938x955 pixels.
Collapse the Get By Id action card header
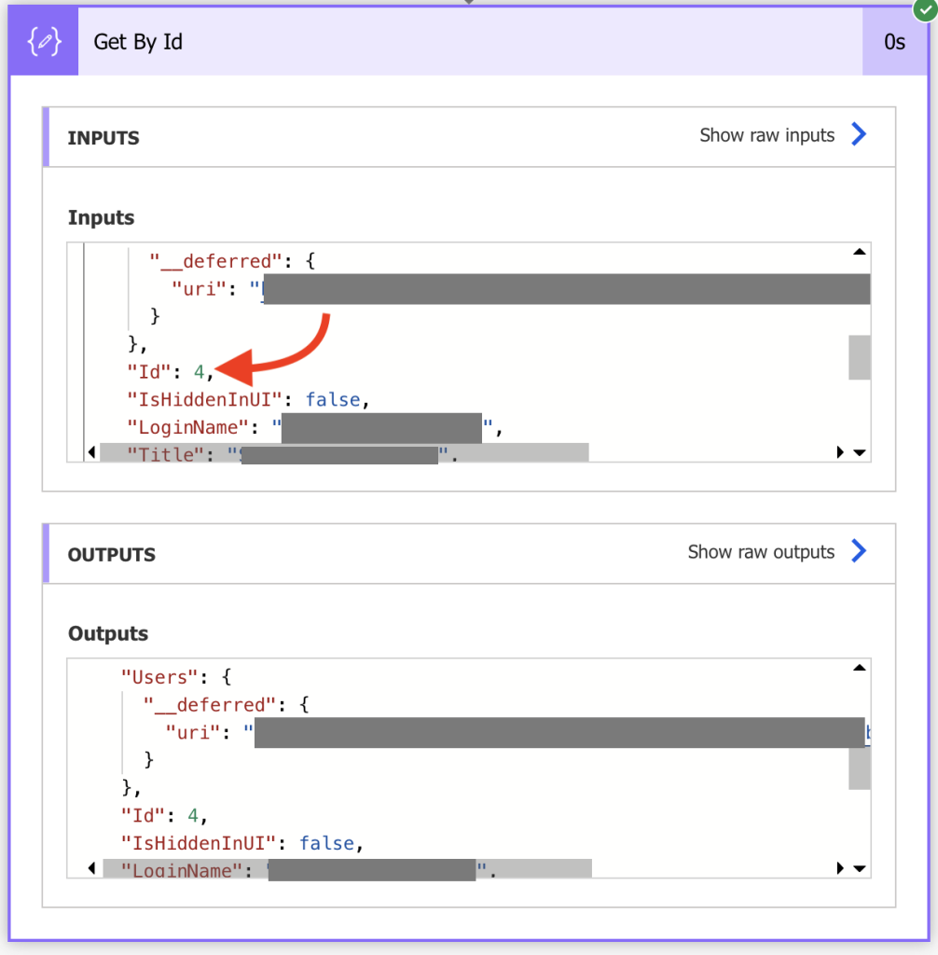(466, 41)
